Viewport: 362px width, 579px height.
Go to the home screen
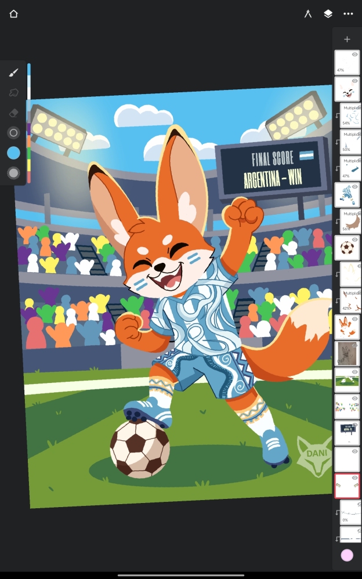[x=14, y=14]
